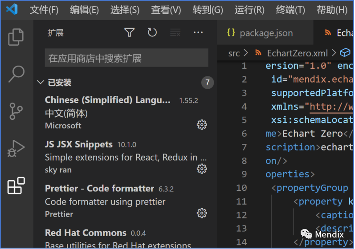Screen dimensions: 355x249
Task: Clear extension search results icon
Action: point(175,33)
